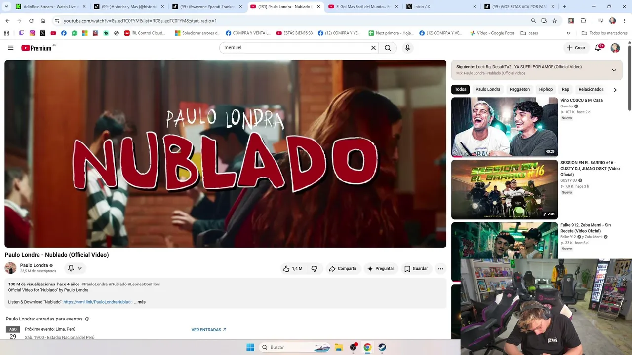Open Steam from the taskbar
Image resolution: width=632 pixels, height=355 pixels.
point(383,347)
